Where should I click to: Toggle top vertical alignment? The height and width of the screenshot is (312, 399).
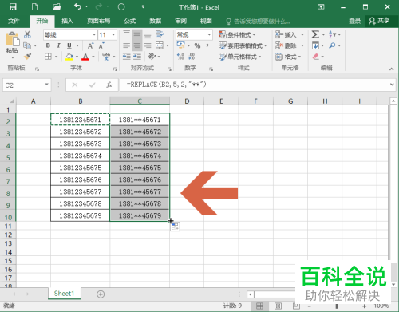pyautogui.click(x=127, y=34)
